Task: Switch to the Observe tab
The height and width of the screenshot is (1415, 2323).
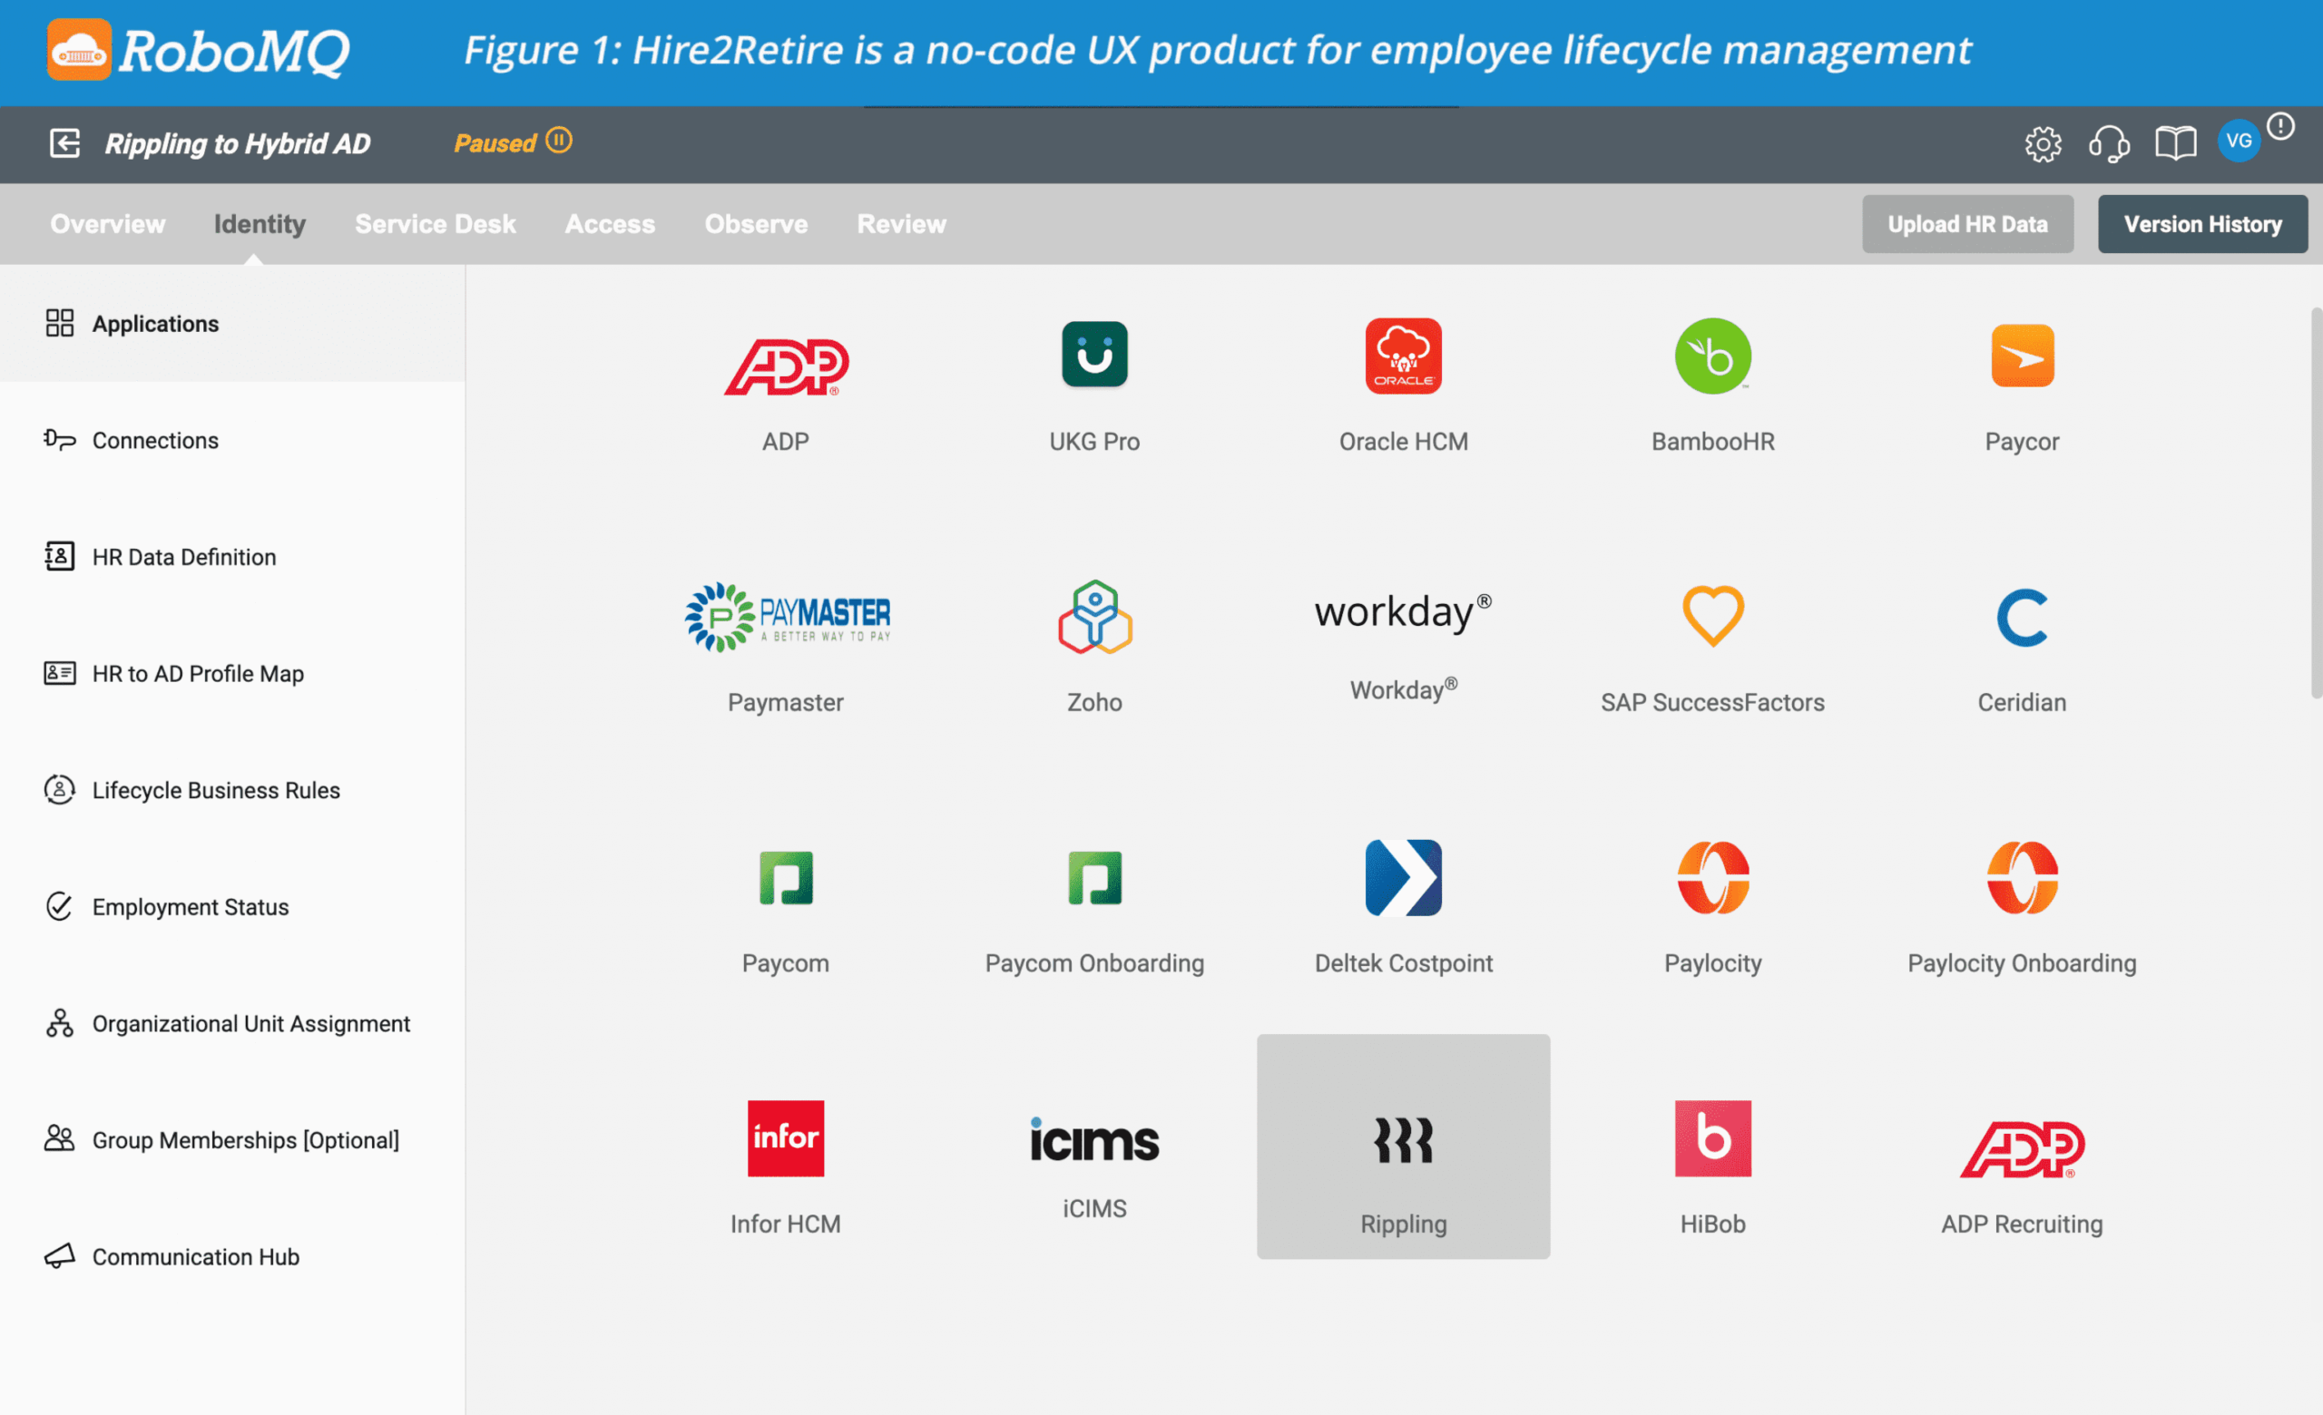Action: coord(755,224)
